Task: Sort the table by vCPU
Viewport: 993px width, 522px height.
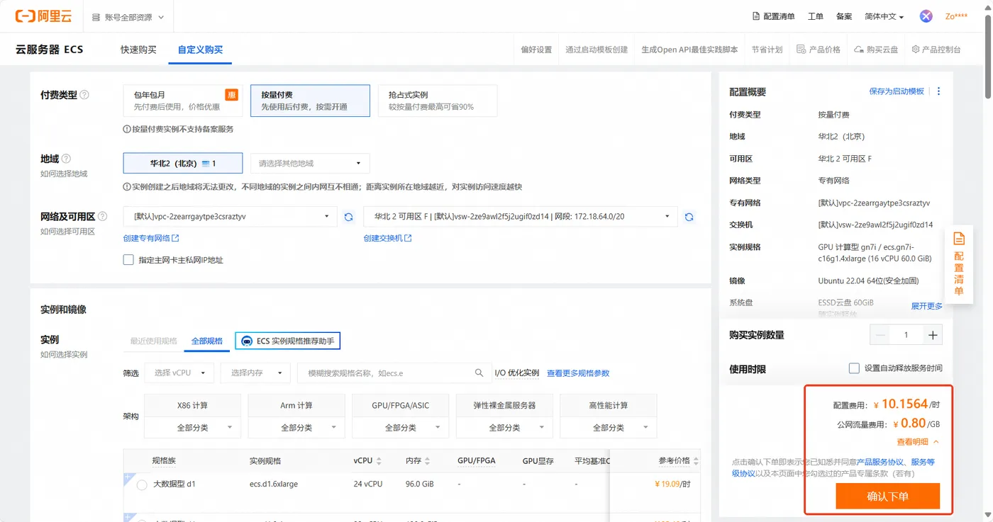Action: tap(379, 461)
